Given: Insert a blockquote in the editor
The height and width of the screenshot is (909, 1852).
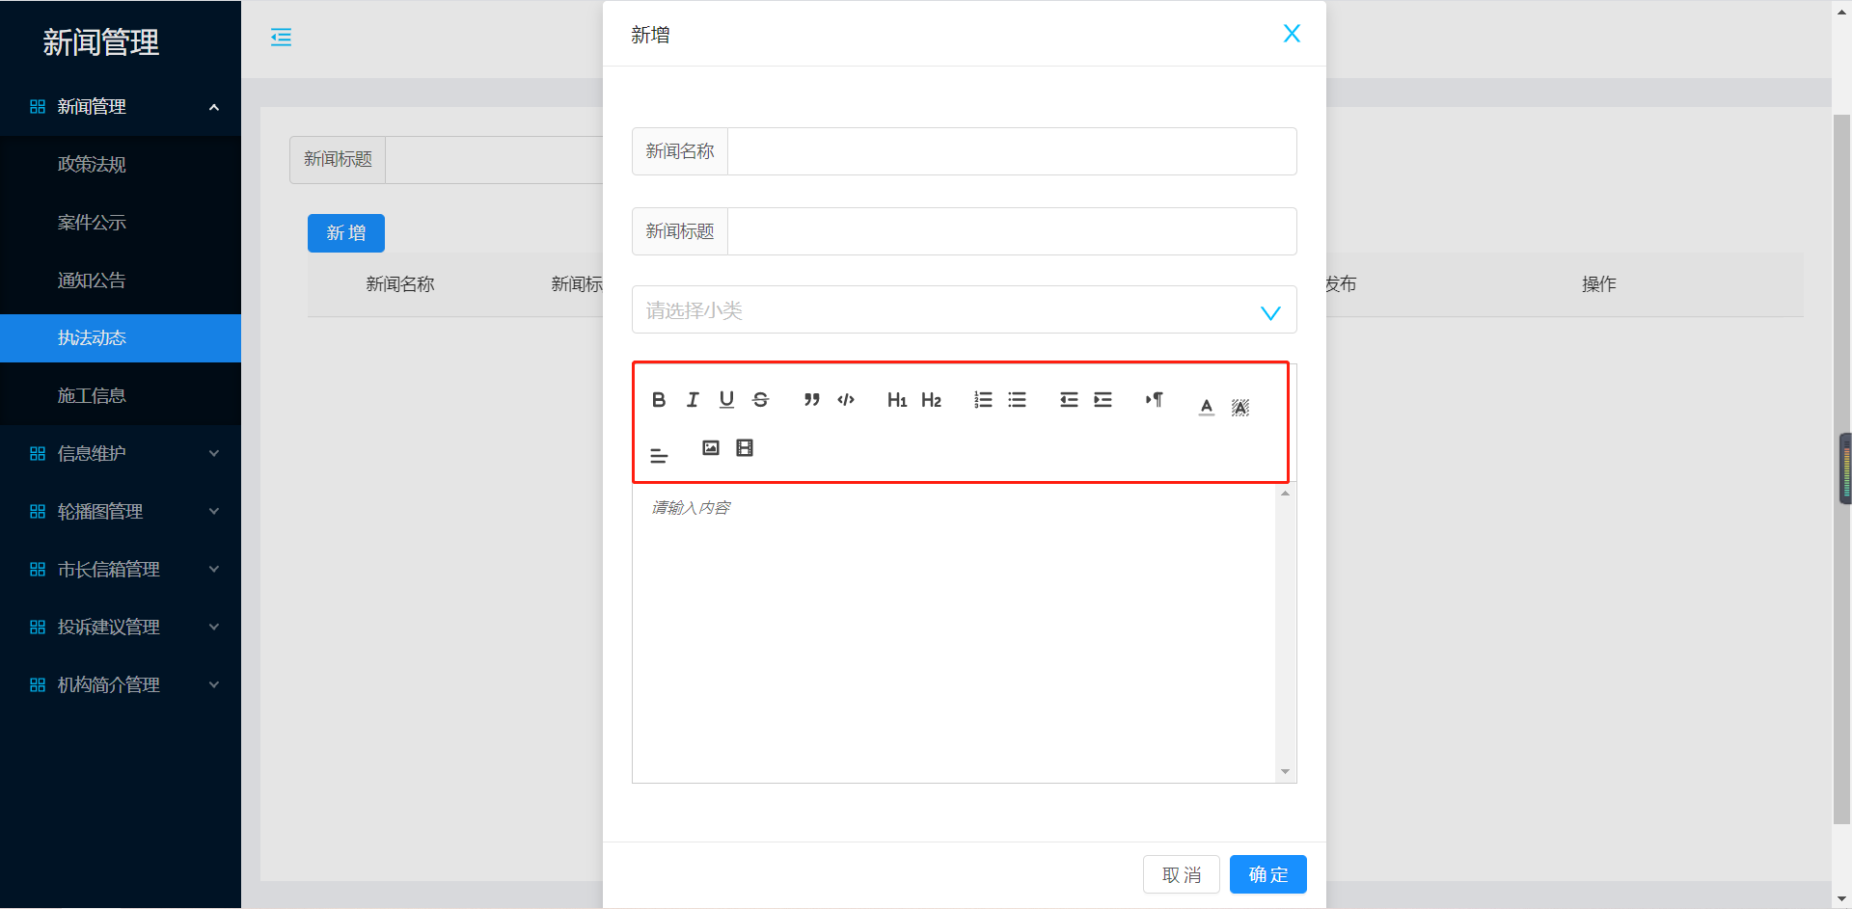Looking at the screenshot, I should pos(812,400).
